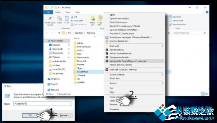Click the Forward navigation arrow in Explorer
This screenshot has width=217, height=123.
click(x=52, y=33)
